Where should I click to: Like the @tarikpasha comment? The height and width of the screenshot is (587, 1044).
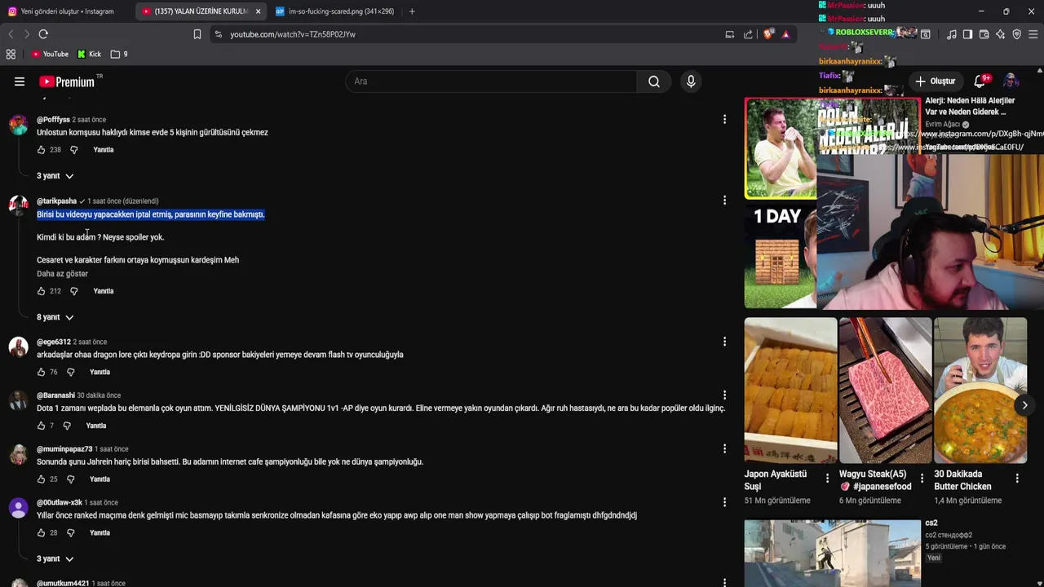[x=42, y=291]
